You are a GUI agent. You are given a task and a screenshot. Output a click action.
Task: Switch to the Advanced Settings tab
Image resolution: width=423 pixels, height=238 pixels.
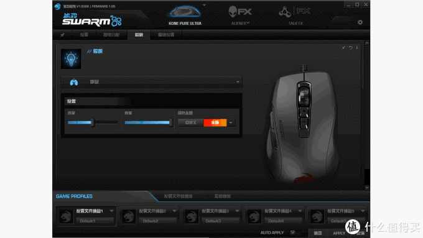click(166, 35)
